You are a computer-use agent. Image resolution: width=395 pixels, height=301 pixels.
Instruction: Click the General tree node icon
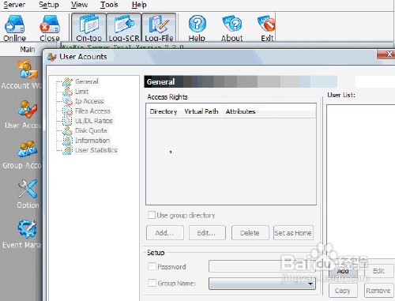click(x=68, y=81)
